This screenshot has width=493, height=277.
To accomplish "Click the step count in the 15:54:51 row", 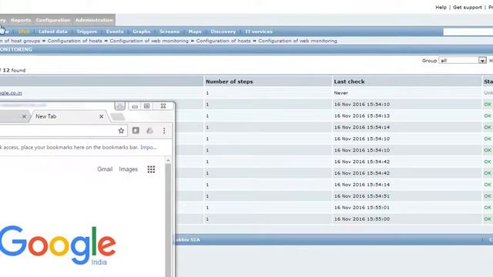I will 207,196.
